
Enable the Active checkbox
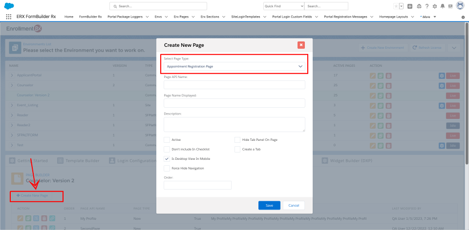click(167, 140)
